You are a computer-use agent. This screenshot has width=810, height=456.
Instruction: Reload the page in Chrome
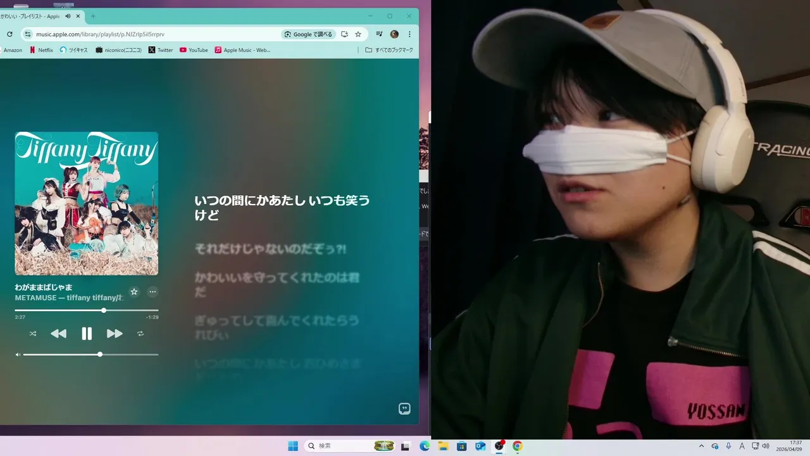tap(9, 34)
